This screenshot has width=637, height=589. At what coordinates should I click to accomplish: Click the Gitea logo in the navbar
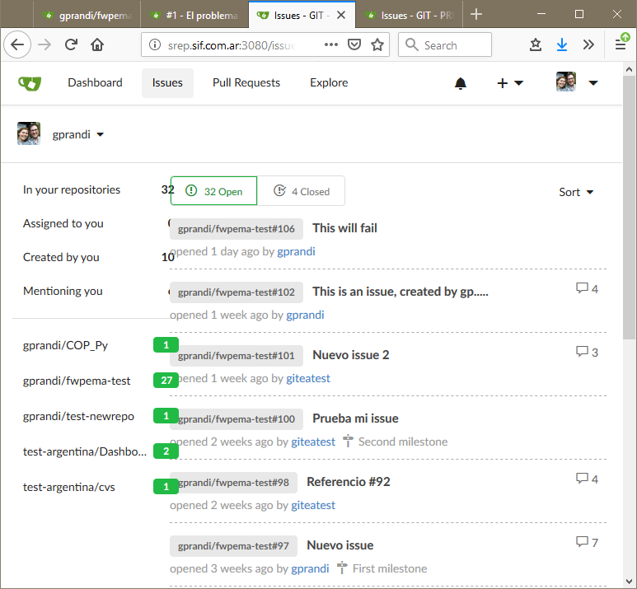coord(30,83)
